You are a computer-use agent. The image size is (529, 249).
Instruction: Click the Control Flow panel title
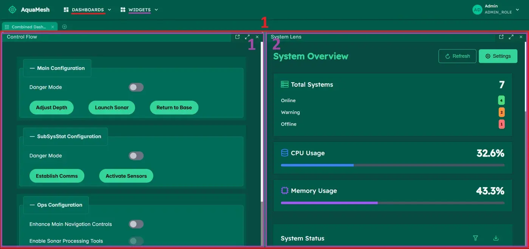tap(22, 37)
